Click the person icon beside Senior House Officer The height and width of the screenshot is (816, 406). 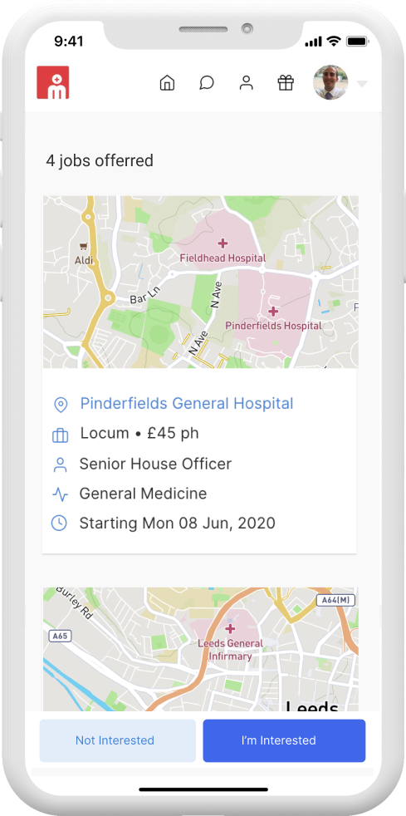[61, 465]
